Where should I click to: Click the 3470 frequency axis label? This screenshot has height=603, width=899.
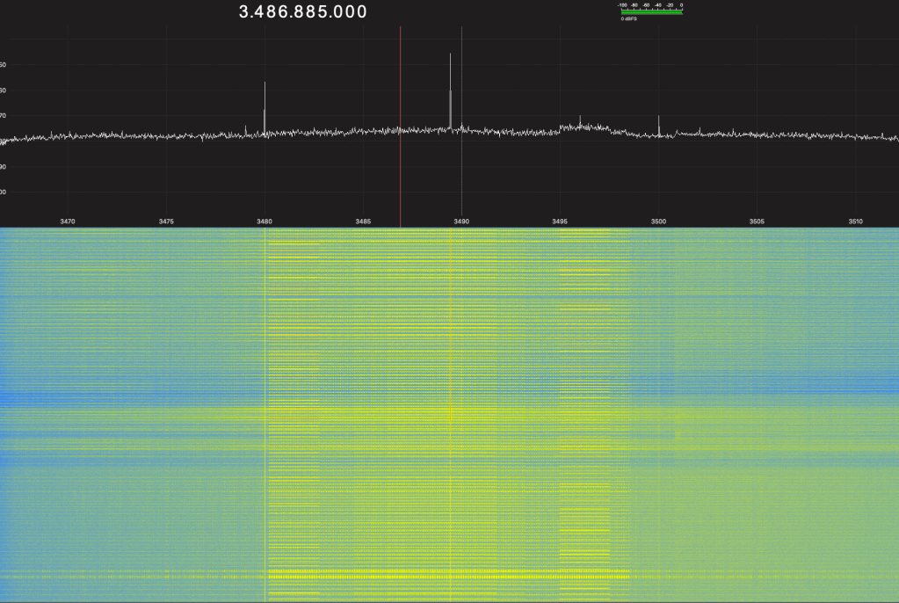pyautogui.click(x=67, y=222)
